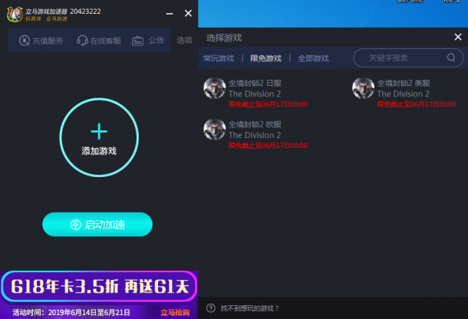Open 找不到想玩的游戏？ link
This screenshot has height=319, width=468.
point(250,308)
